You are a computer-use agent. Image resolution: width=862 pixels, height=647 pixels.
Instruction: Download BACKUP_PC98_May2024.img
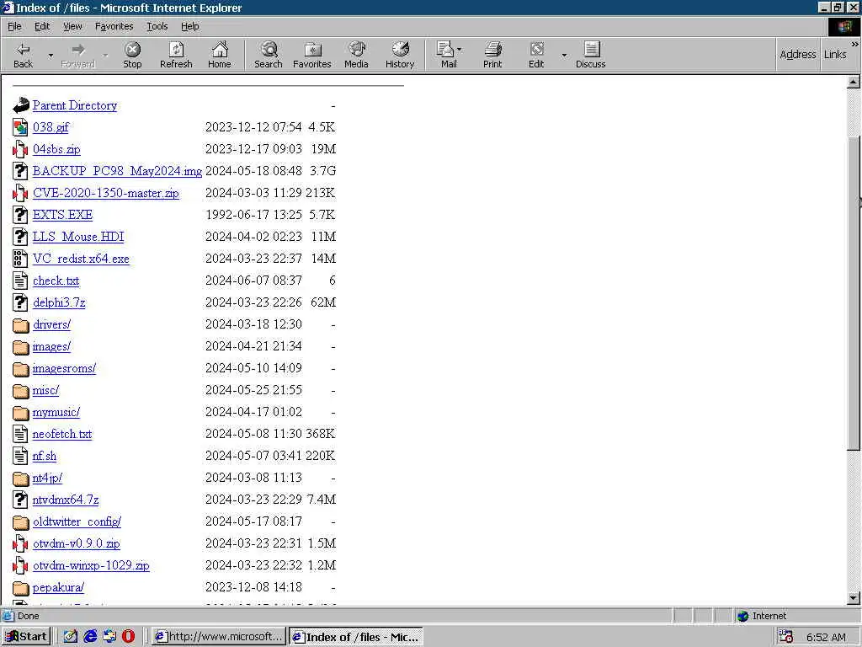pyautogui.click(x=117, y=171)
